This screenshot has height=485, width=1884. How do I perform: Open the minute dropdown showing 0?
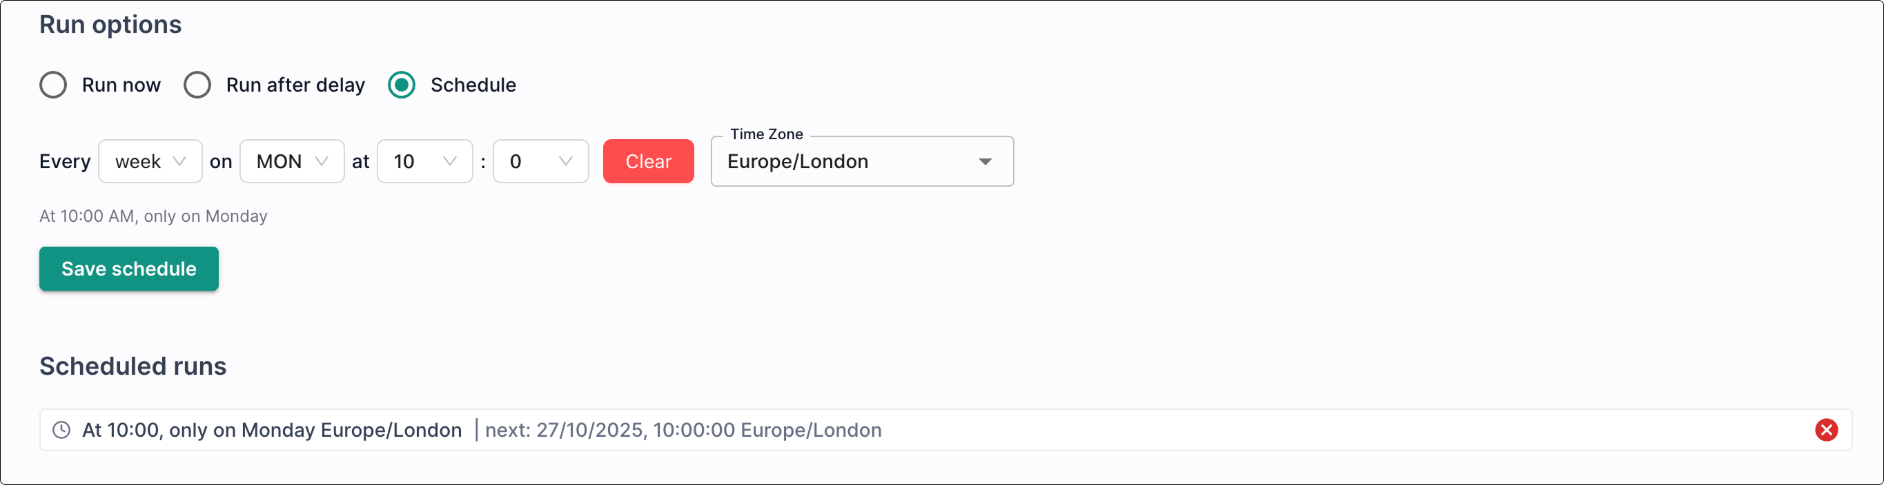tap(540, 161)
